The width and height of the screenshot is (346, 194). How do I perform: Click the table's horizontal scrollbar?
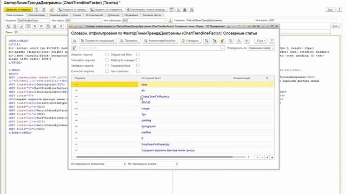click(155, 157)
